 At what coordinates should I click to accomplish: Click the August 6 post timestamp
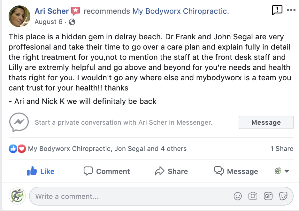[49, 22]
